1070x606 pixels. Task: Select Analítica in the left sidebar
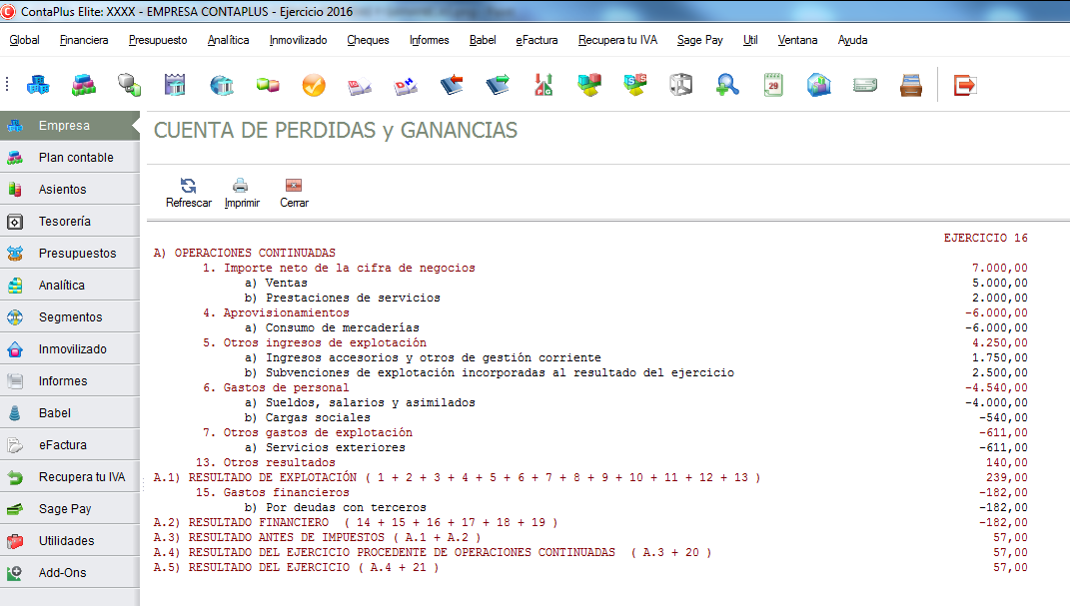(70, 286)
